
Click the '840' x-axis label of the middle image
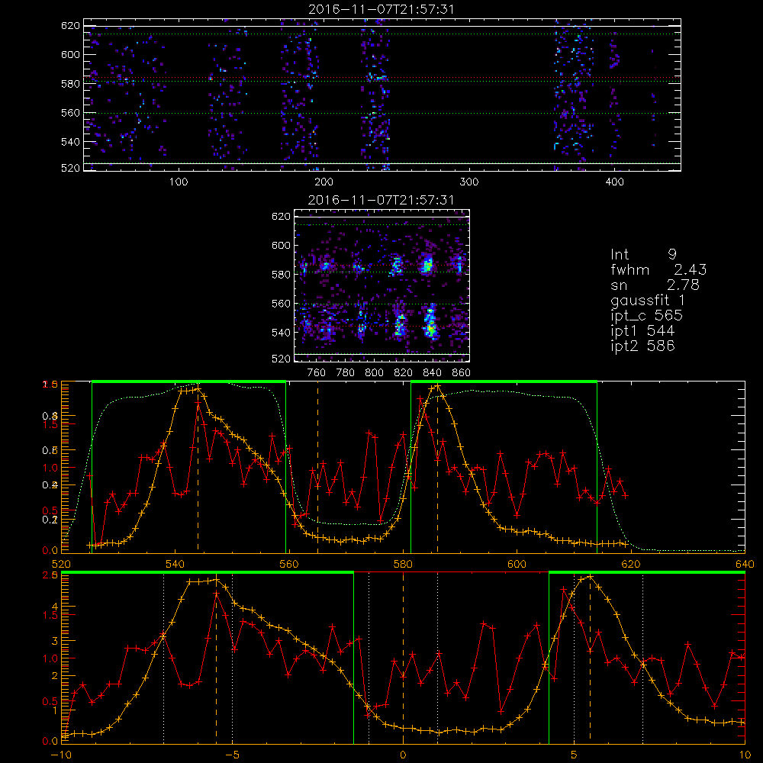(x=432, y=373)
